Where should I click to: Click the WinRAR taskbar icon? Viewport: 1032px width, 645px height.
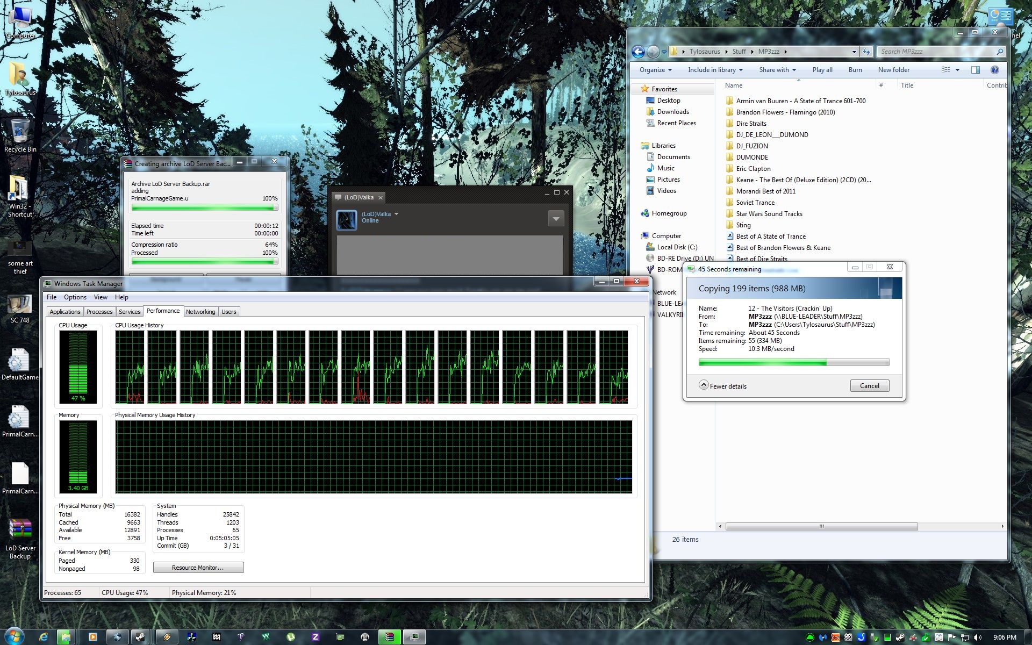(390, 637)
